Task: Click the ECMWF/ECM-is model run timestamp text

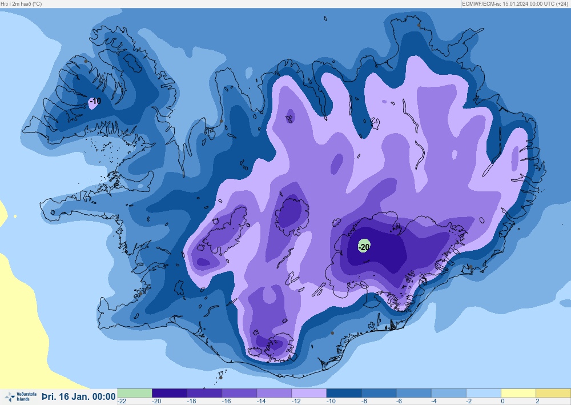Action: [516, 4]
